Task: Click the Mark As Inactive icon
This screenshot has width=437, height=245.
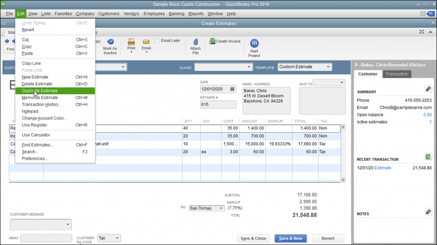Action: click(110, 42)
